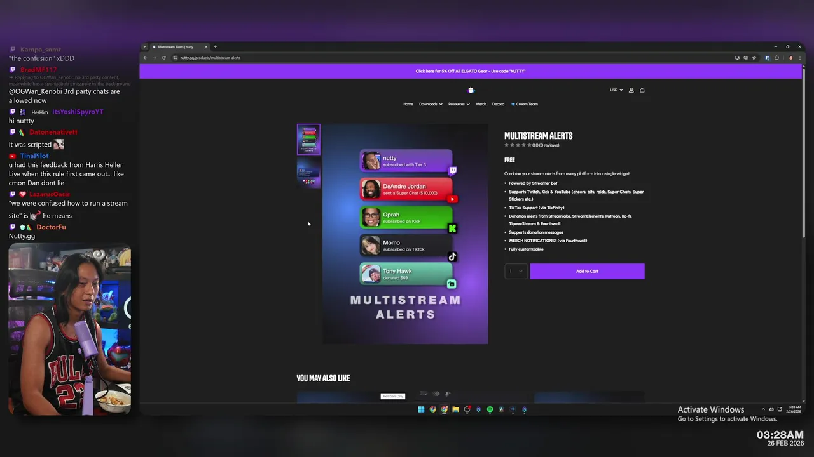Click BradMF117 username in chat
This screenshot has height=457, width=814.
(x=38, y=70)
